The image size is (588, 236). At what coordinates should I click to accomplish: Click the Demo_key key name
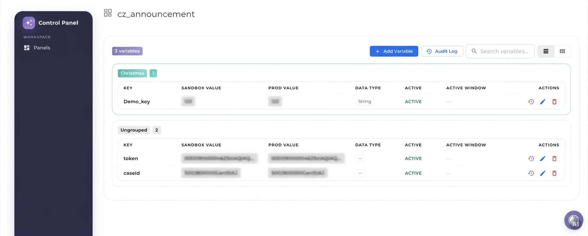point(137,102)
